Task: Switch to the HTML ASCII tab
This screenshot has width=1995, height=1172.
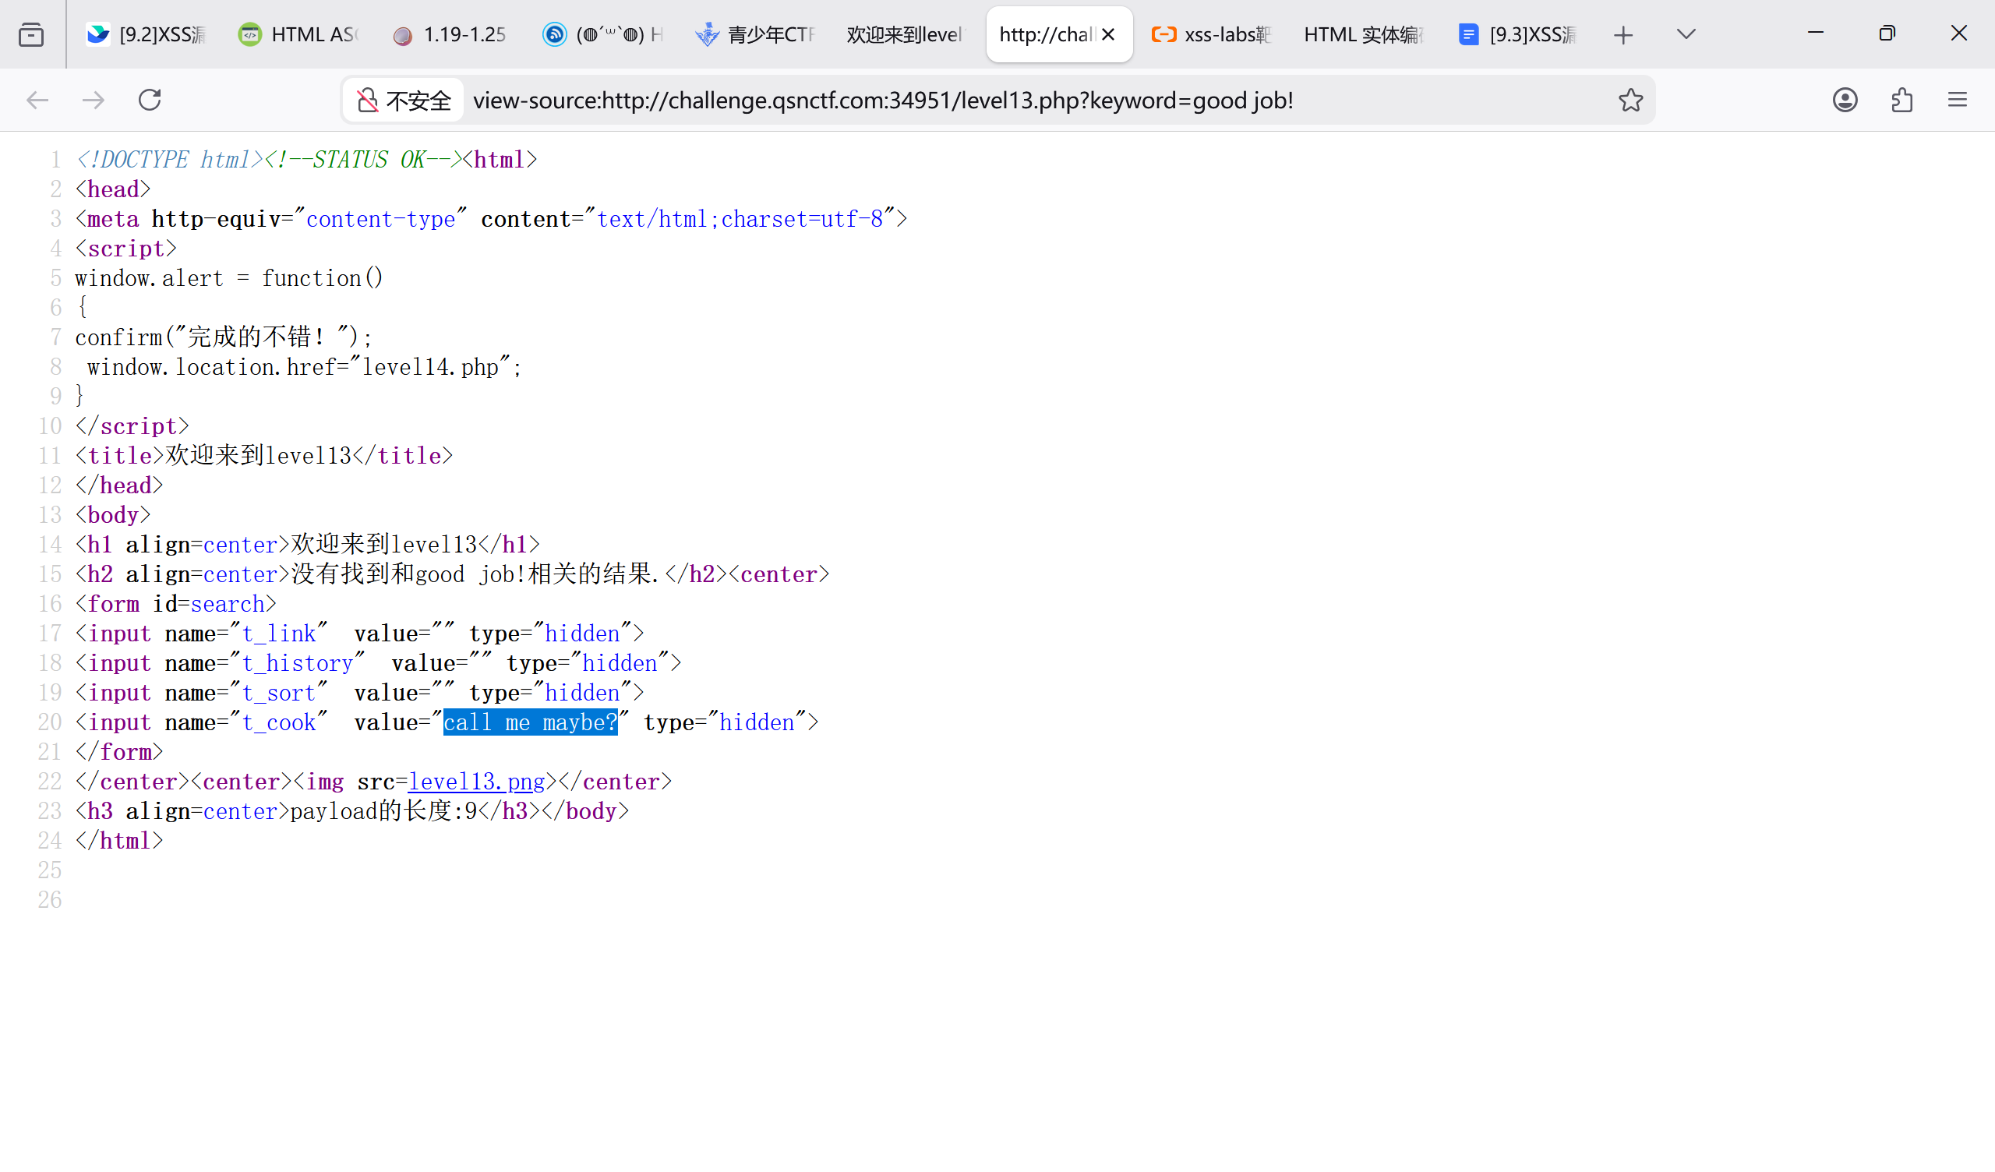Action: 299,35
